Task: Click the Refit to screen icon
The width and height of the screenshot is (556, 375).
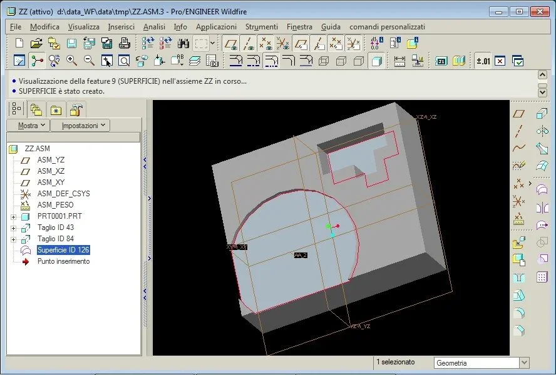Action: click(x=124, y=61)
